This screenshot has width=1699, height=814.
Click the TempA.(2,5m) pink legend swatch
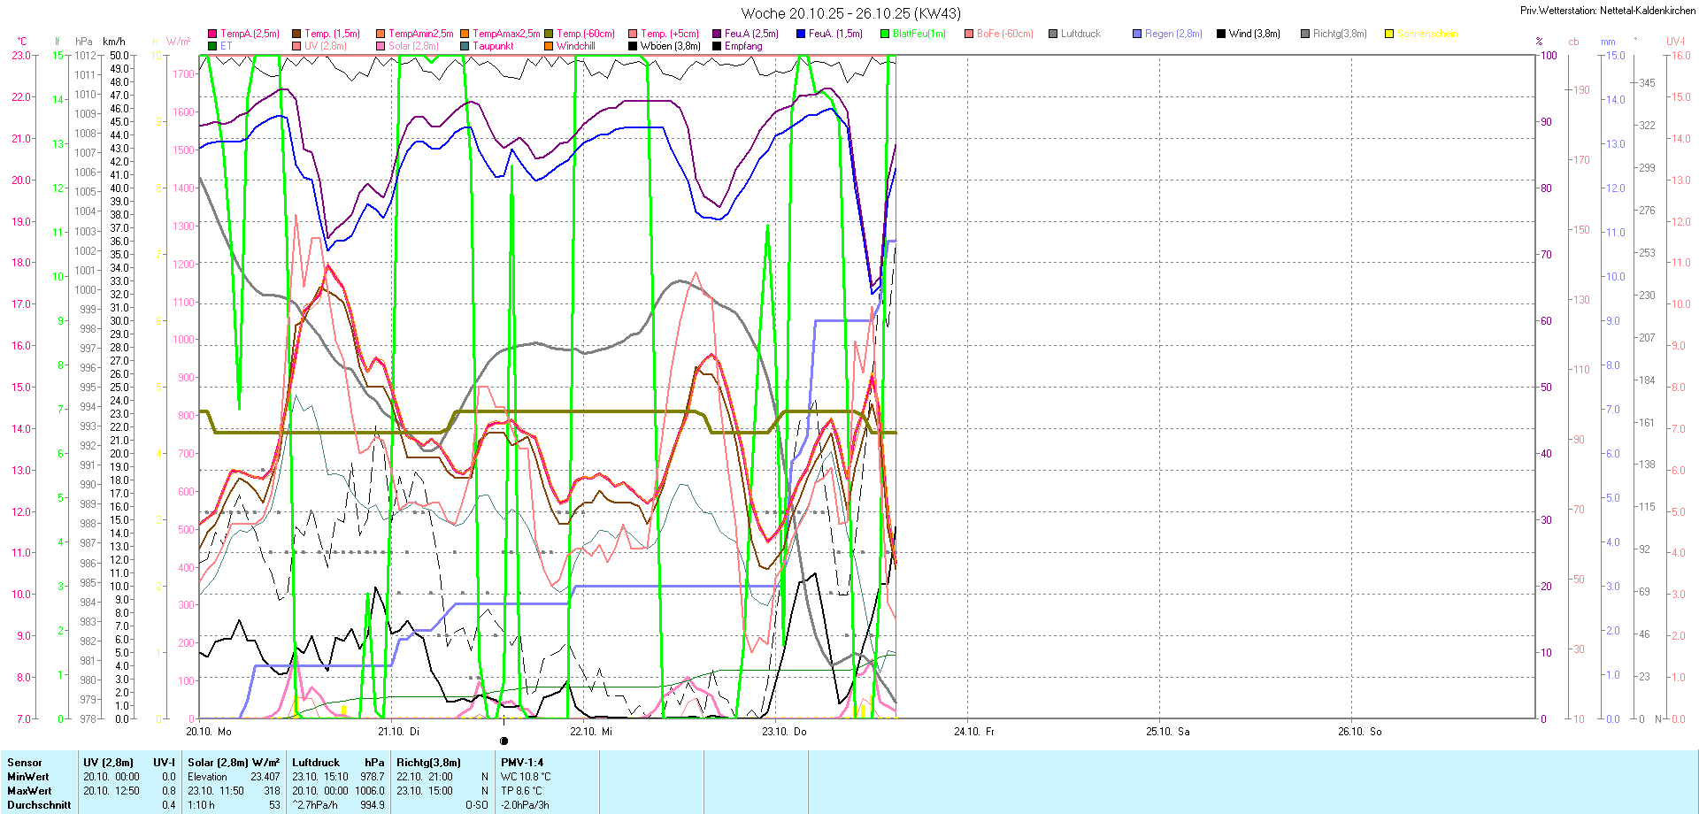212,34
